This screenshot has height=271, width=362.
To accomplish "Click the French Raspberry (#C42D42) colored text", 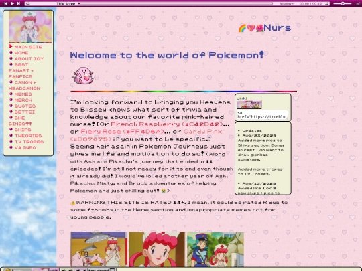I will point(167,124).
